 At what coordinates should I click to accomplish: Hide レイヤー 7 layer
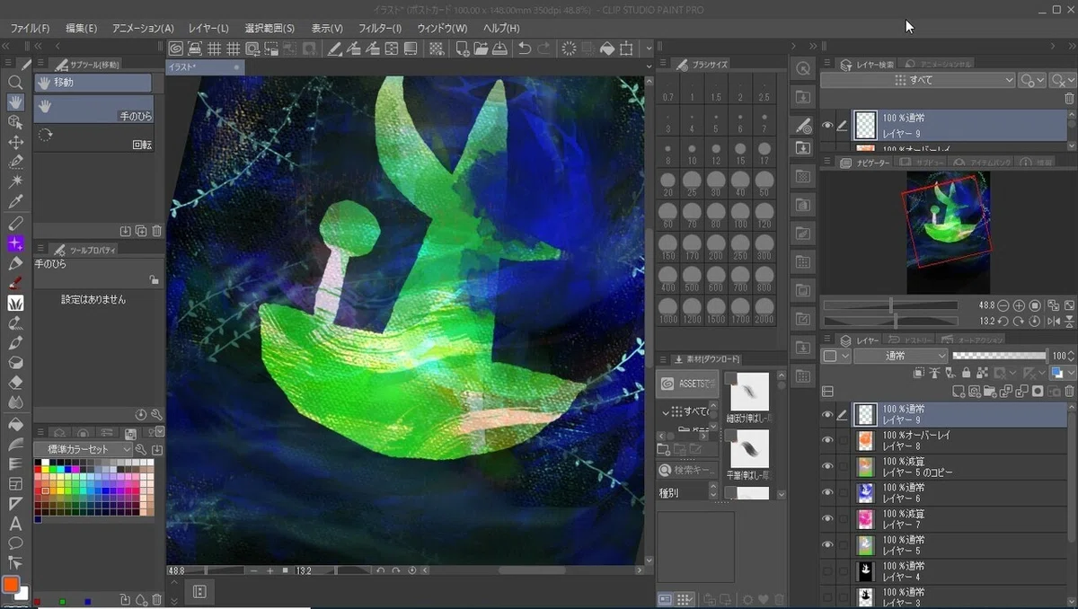click(x=827, y=518)
